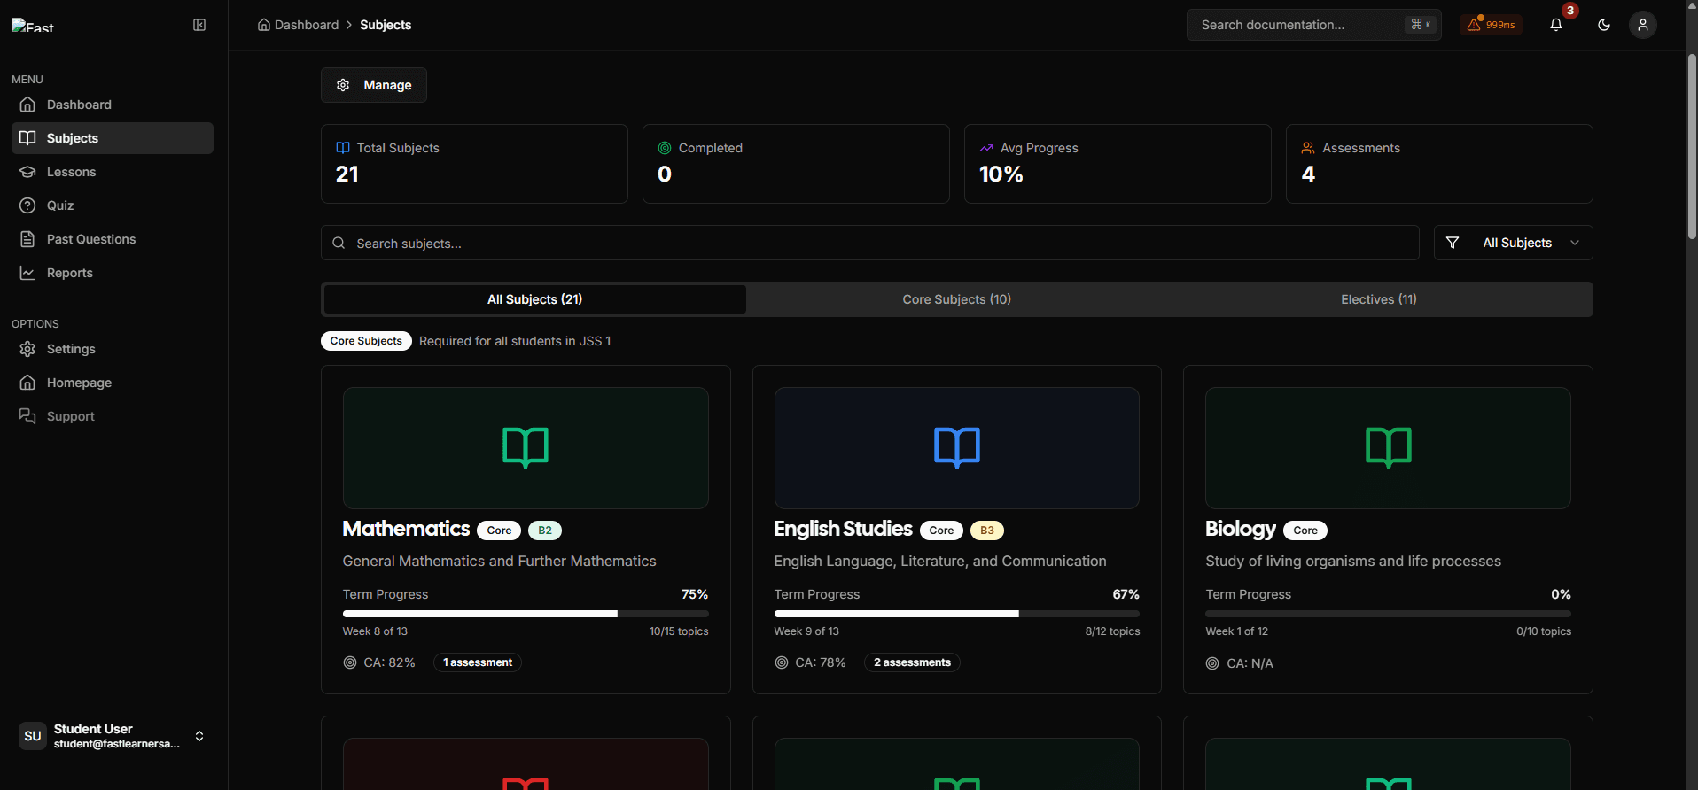Expand the Student User account switcher
1698x790 pixels.
(199, 736)
